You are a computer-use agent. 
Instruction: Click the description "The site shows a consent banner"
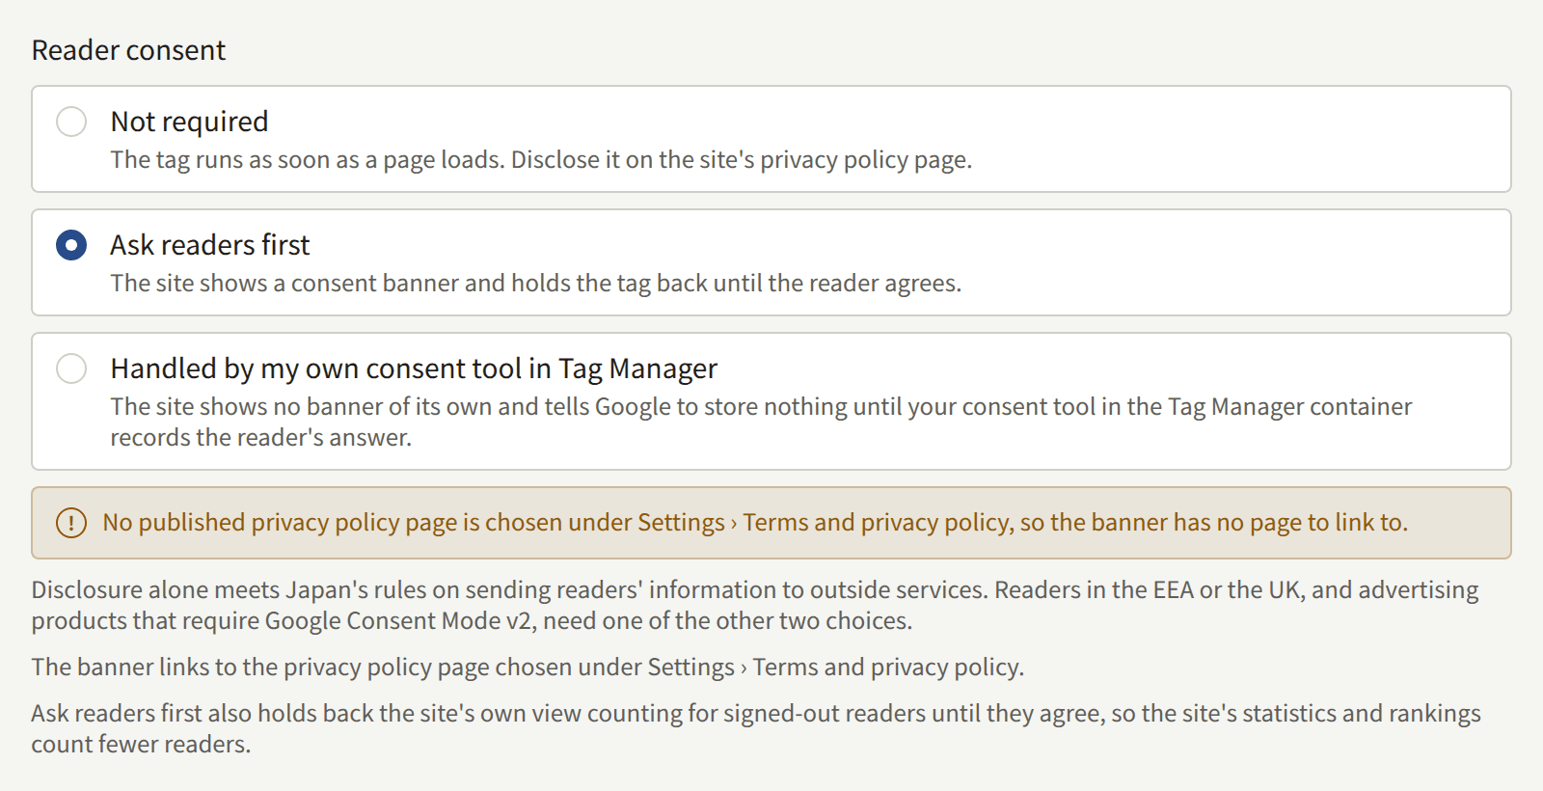coord(536,284)
